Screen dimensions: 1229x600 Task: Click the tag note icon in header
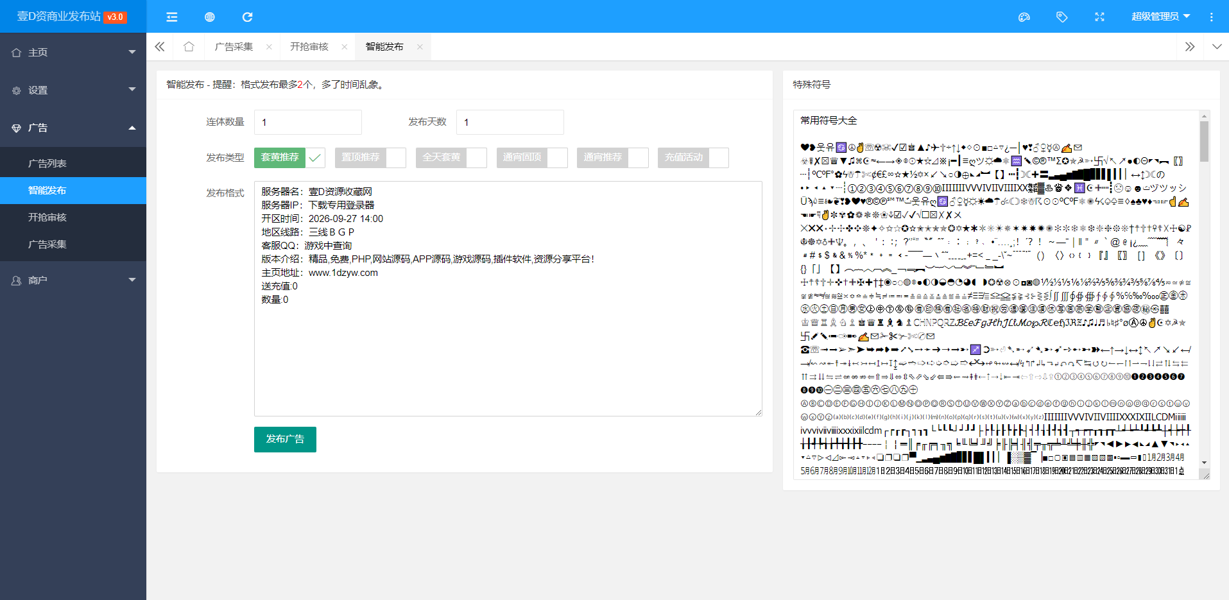point(1062,17)
